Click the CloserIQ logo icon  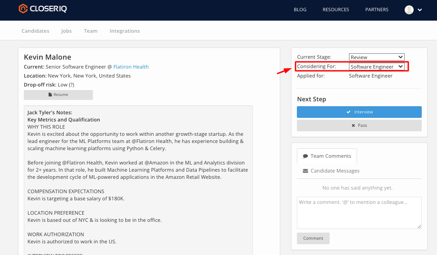coord(23,9)
